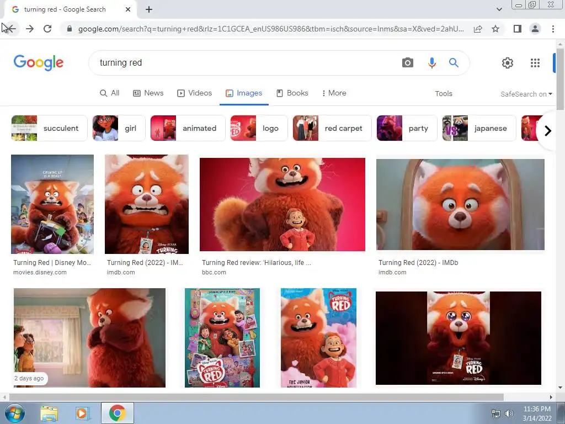Screen dimensions: 565x424
Task: Open the side panel icon
Action: (518, 29)
